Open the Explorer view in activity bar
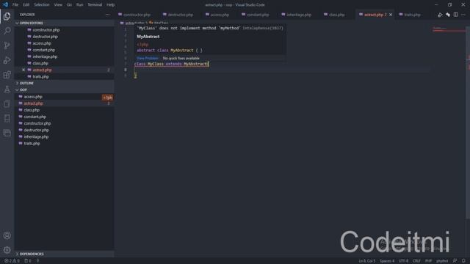The height and width of the screenshot is (264, 470). tap(7, 16)
